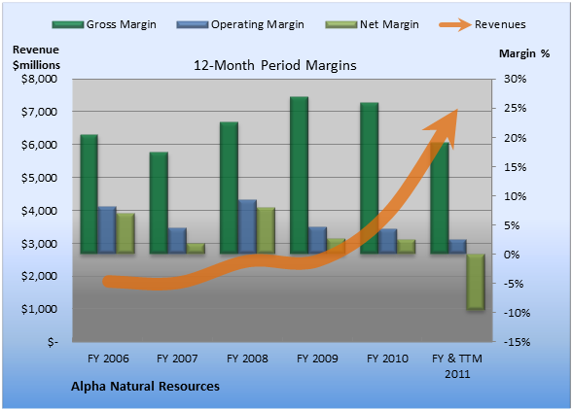Select the FY 2008 operating margin bar
572x410 pixels.
click(247, 226)
